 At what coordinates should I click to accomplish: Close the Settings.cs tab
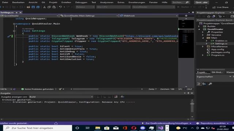pyautogui.click(x=20, y=13)
